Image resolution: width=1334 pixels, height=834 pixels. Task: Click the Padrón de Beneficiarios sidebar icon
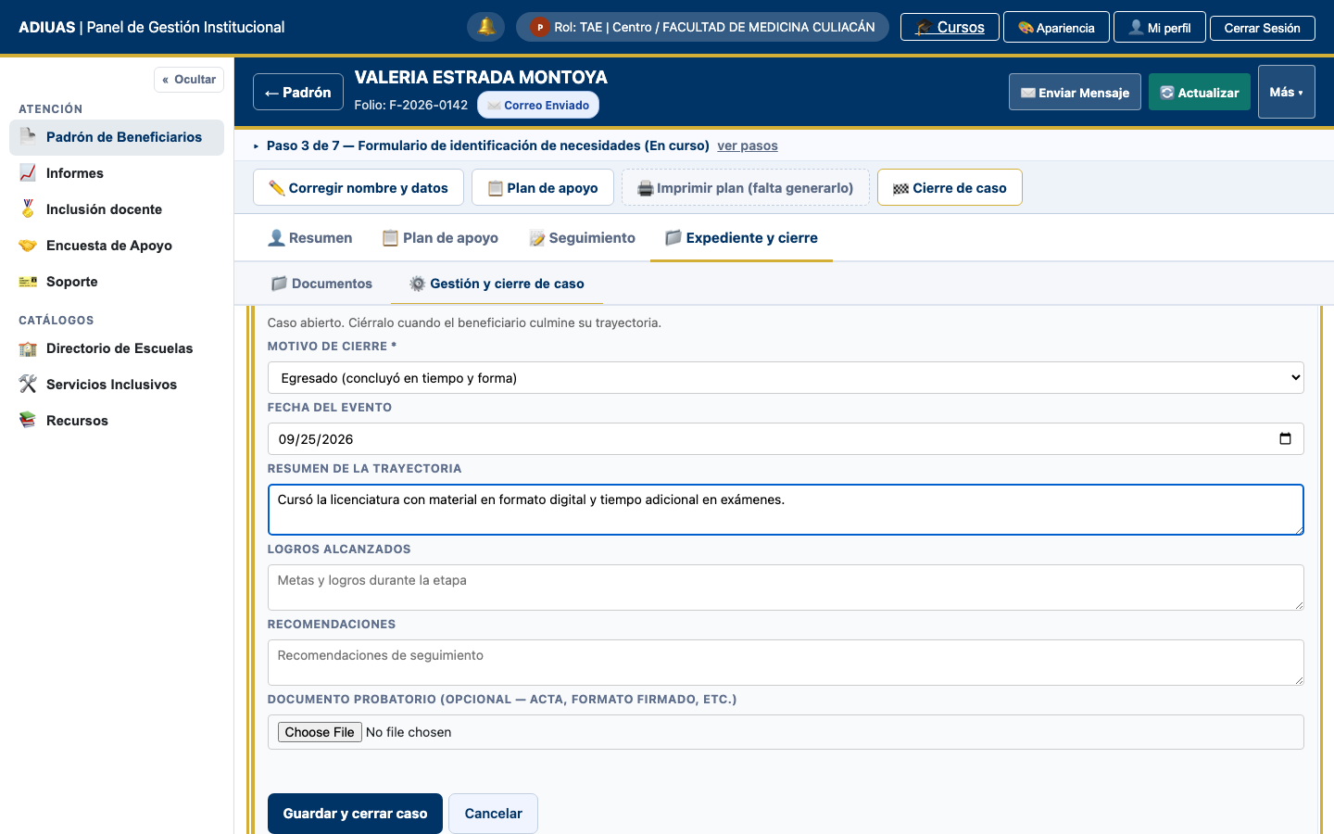(28, 136)
